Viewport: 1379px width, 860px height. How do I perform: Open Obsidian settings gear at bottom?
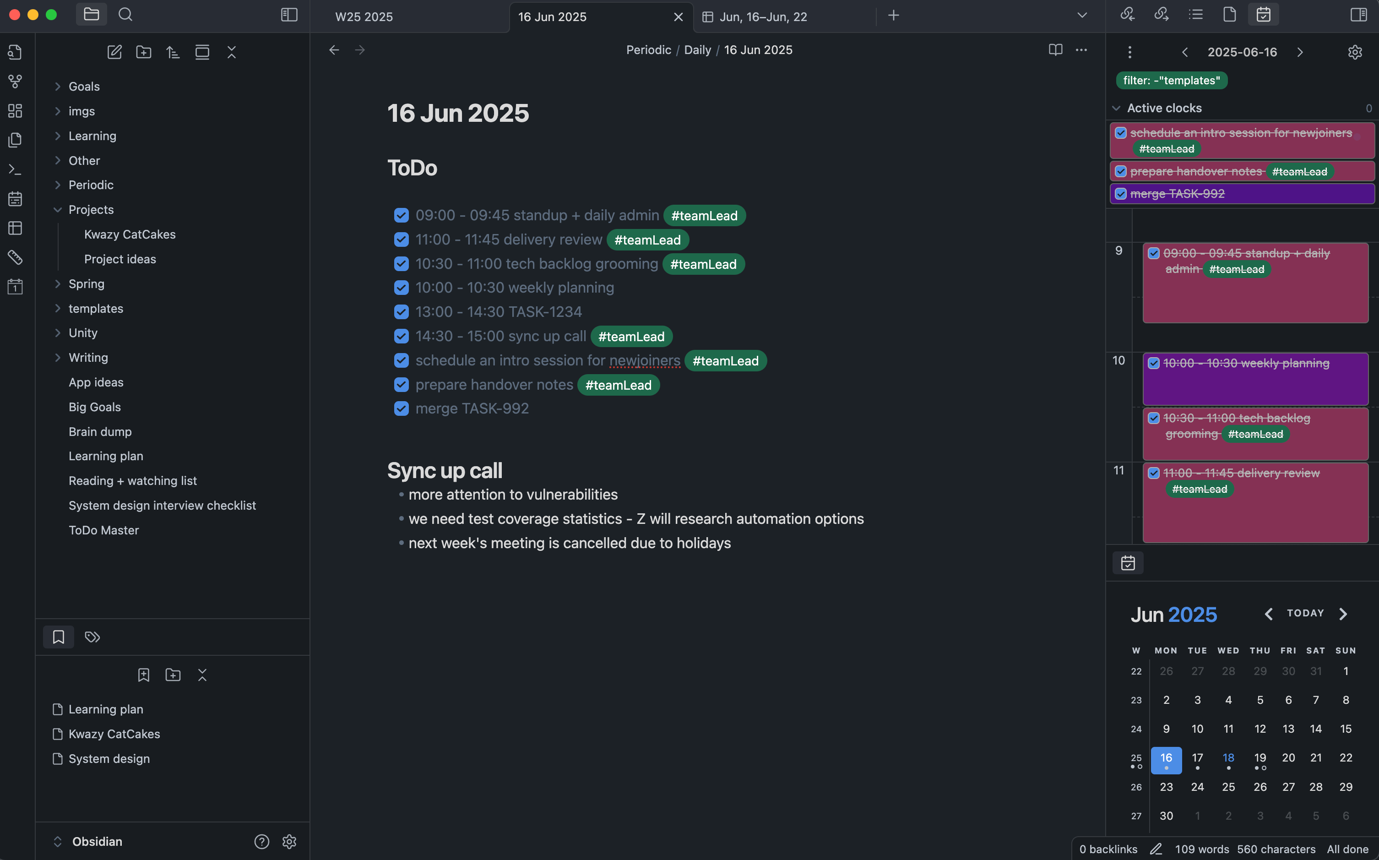pos(289,842)
